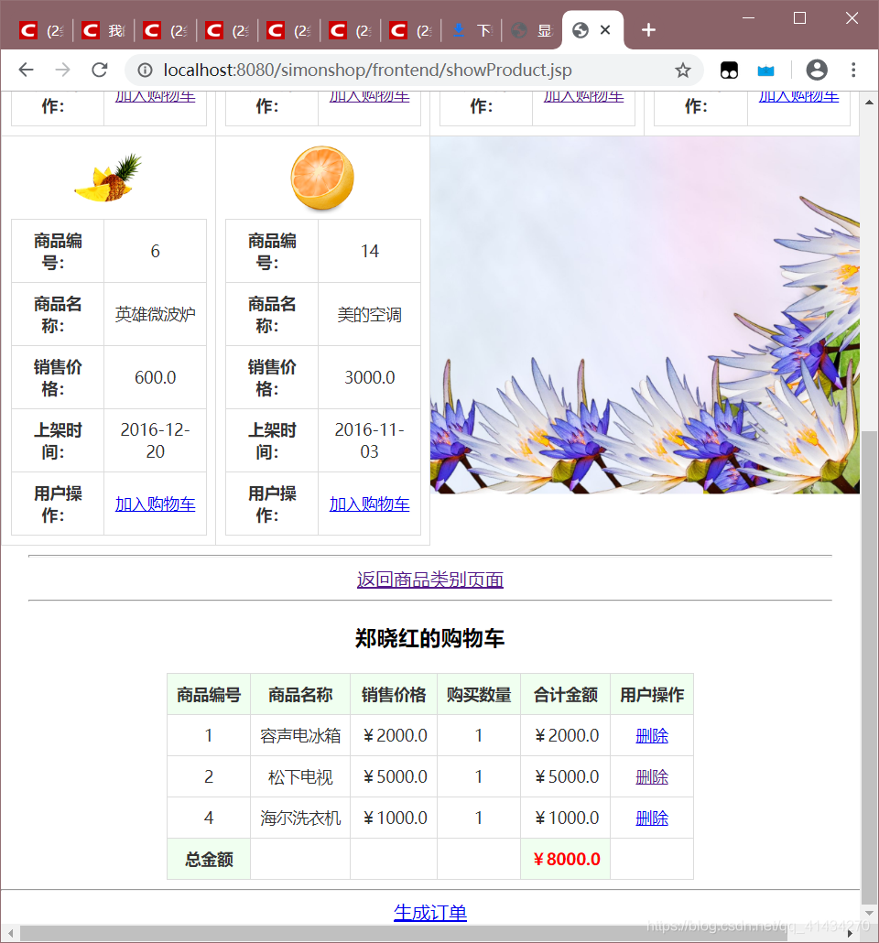Click the forward navigation arrow

[x=62, y=70]
